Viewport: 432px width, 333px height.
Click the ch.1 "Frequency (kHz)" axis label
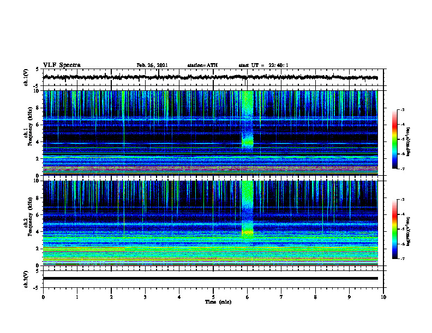point(31,127)
